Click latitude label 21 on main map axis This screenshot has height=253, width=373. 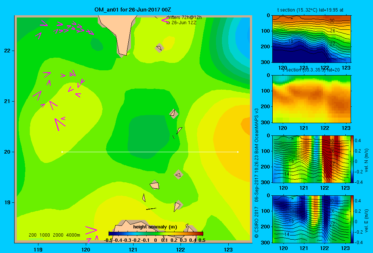[x=7, y=101]
